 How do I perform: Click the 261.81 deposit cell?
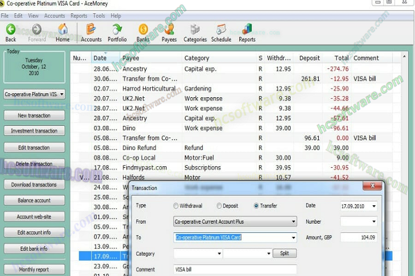tap(310, 79)
